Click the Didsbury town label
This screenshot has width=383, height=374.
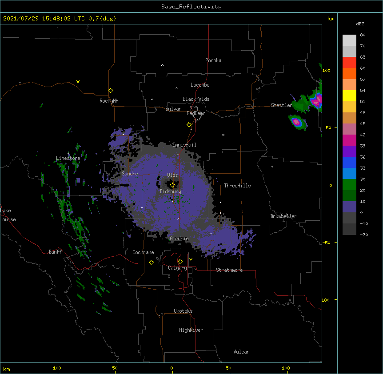point(171,191)
